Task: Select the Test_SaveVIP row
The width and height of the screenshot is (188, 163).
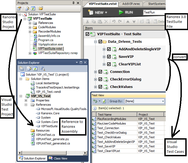Action: 129,146
